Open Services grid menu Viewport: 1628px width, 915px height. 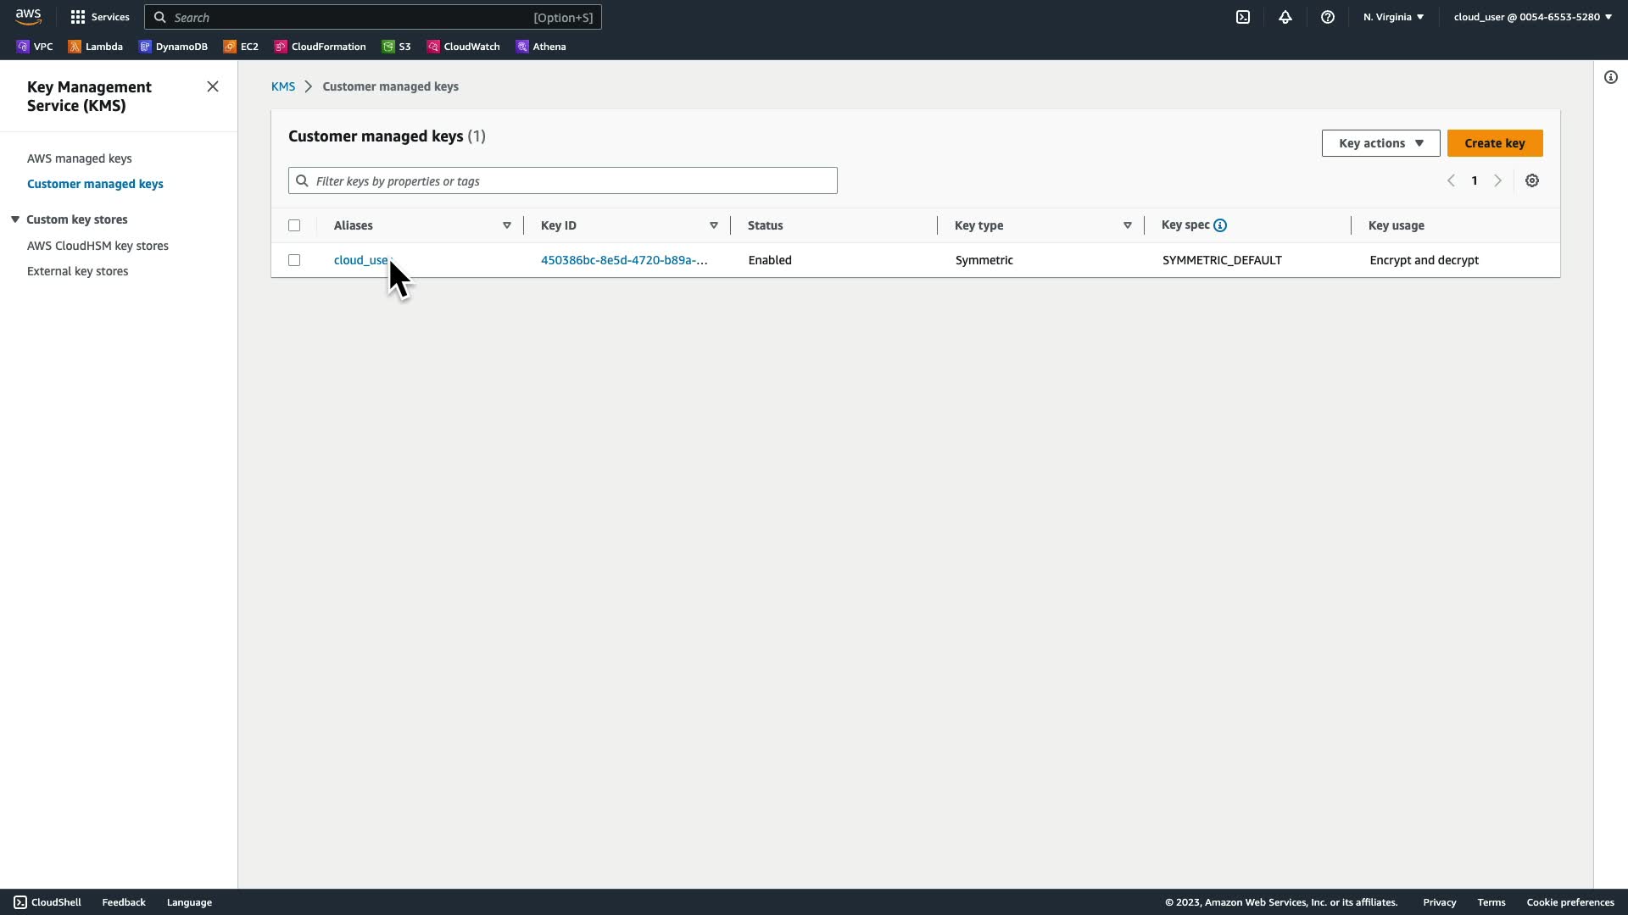tap(100, 17)
